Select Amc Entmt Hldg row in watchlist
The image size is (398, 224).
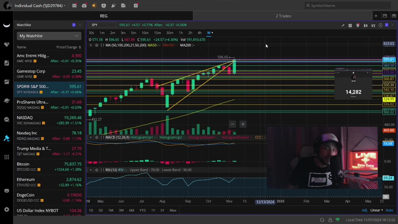[x=49, y=58]
